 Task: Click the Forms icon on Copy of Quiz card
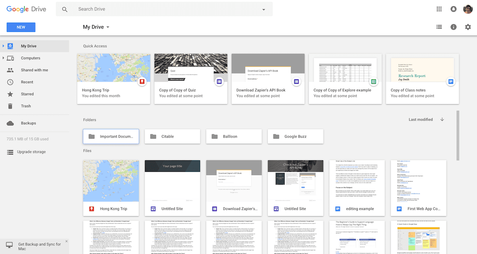pyautogui.click(x=219, y=82)
